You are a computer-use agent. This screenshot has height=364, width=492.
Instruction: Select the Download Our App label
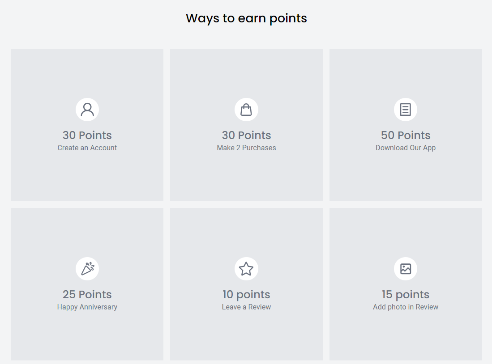[406, 148]
